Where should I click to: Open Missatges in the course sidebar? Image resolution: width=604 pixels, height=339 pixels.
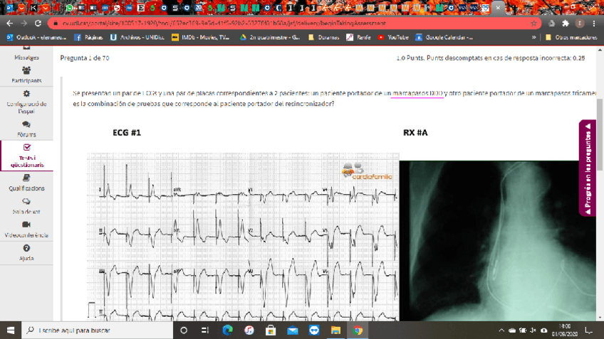point(26,58)
